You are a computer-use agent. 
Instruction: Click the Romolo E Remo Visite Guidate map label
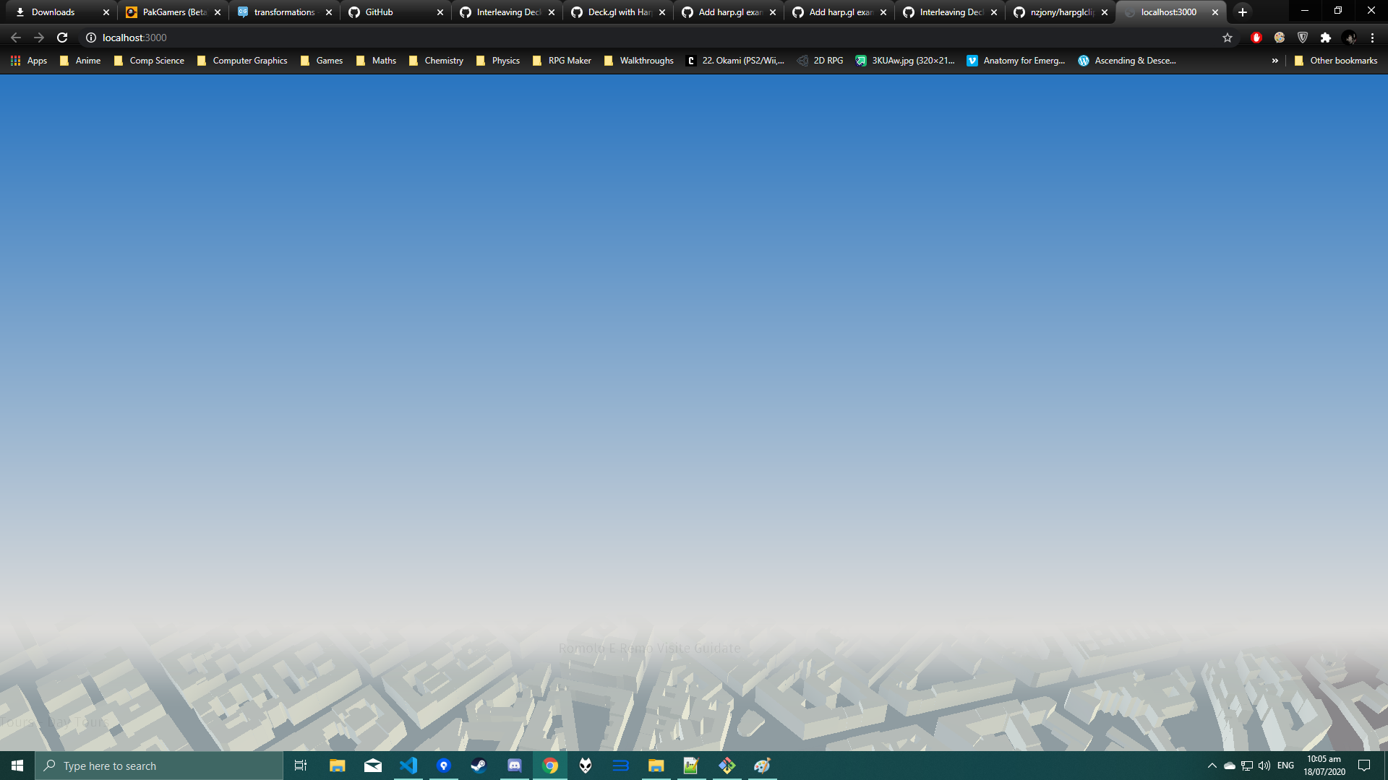click(649, 649)
